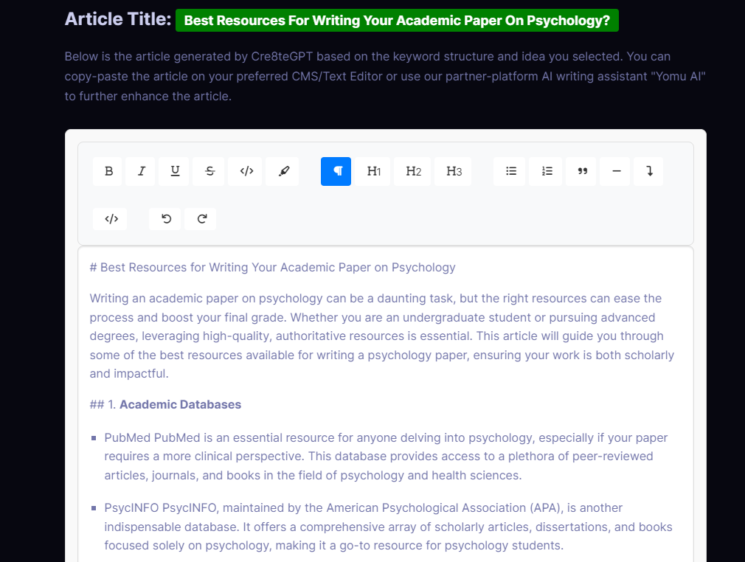Insert a code block
The height and width of the screenshot is (562, 745).
[x=109, y=218]
